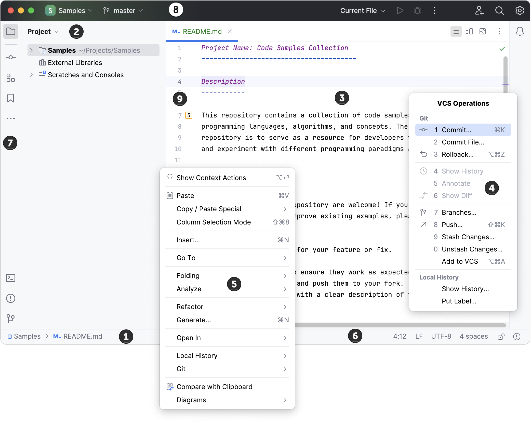The image size is (531, 425).
Task: Toggle the green checkmark in editor gutter
Action: pyautogui.click(x=502, y=49)
